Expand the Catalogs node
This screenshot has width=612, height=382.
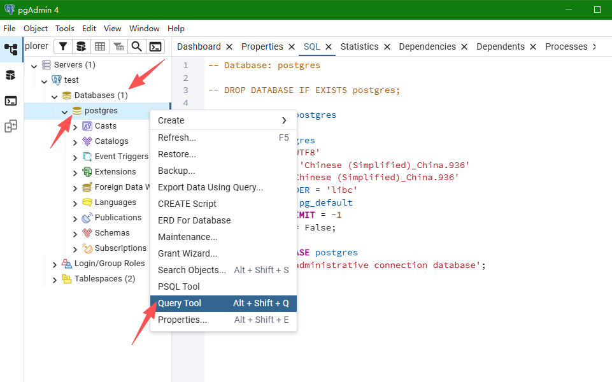pyautogui.click(x=75, y=143)
